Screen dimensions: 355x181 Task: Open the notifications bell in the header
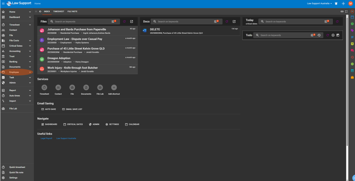pyautogui.click(x=336, y=3)
